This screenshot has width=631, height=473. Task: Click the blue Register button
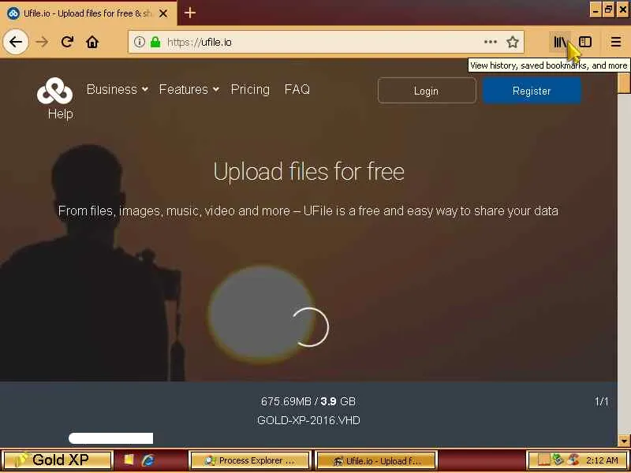(532, 91)
